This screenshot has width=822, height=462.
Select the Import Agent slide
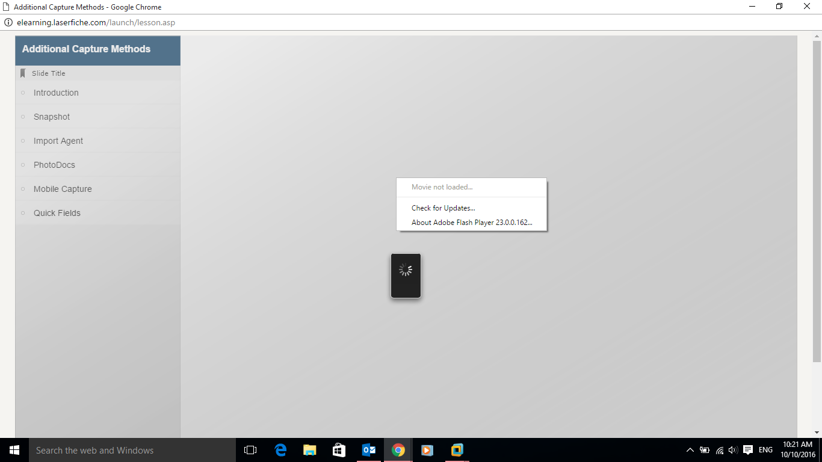pyautogui.click(x=97, y=141)
